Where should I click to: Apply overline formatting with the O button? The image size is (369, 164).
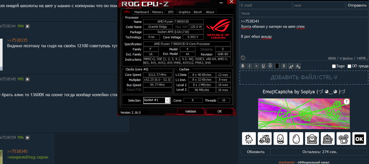pos(270,66)
